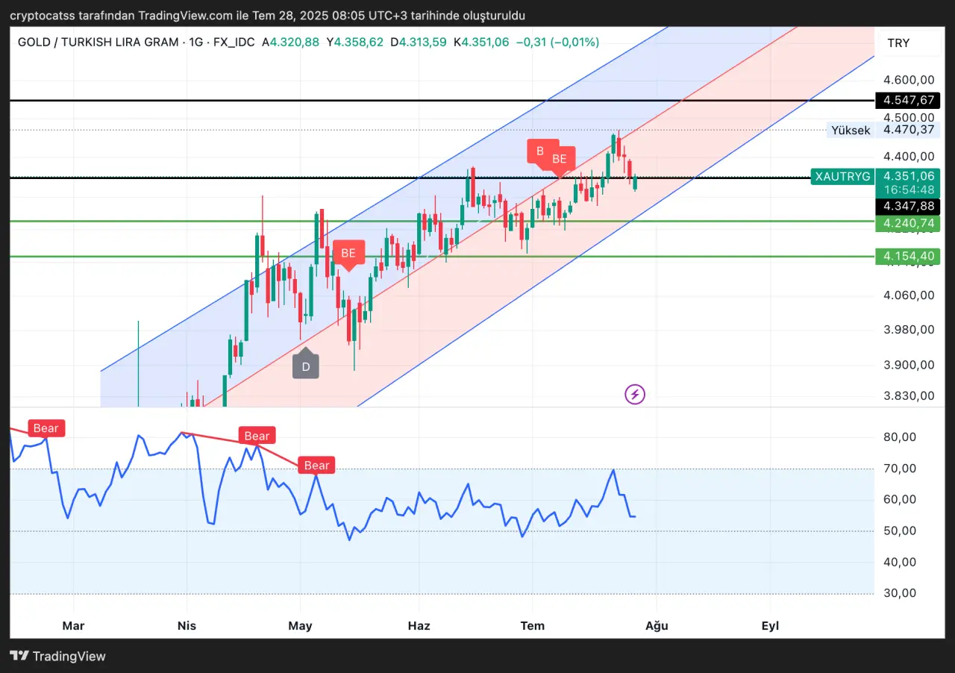This screenshot has height=673, width=955.
Task: Click the 4.154,40 green support label
Action: 907,257
